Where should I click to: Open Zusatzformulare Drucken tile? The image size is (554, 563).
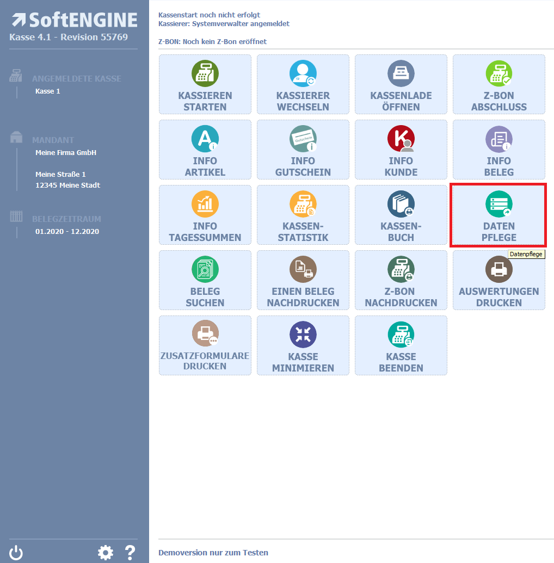pyautogui.click(x=205, y=345)
